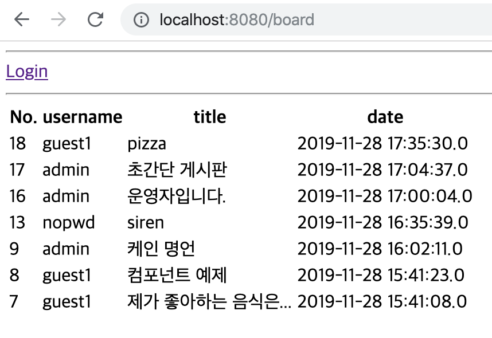Click the browser back arrow
This screenshot has height=338, width=492.
tap(21, 20)
